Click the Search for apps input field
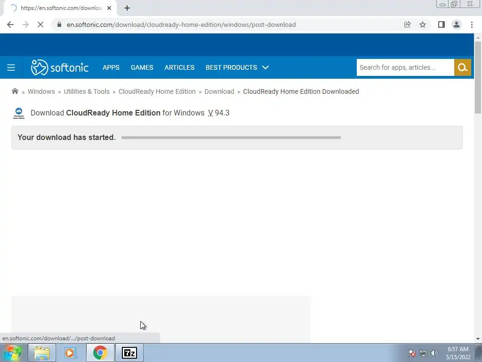This screenshot has width=482, height=362. 405,67
